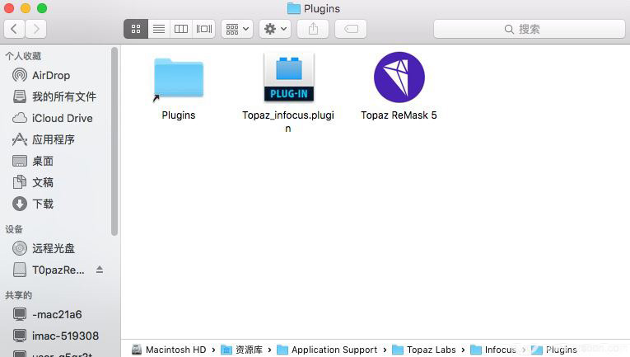Go forward to next folder

pyautogui.click(x=35, y=29)
